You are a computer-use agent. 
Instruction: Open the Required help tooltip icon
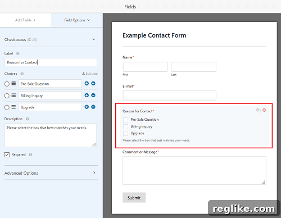[30, 155]
